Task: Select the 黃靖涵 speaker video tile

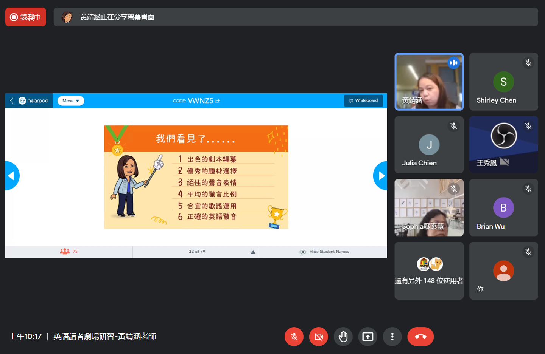Action: tap(429, 82)
